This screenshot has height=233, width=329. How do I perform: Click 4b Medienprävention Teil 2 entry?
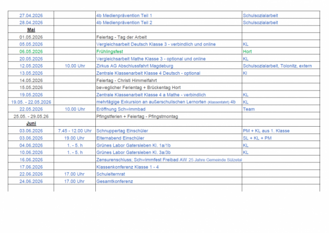[x=124, y=23]
